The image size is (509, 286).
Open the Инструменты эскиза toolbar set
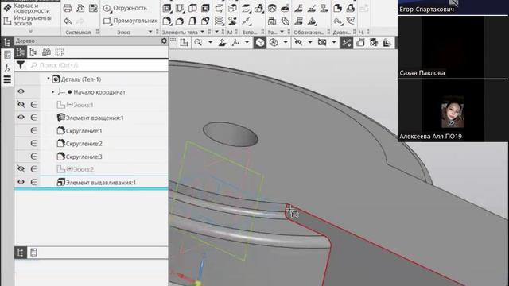click(x=27, y=21)
